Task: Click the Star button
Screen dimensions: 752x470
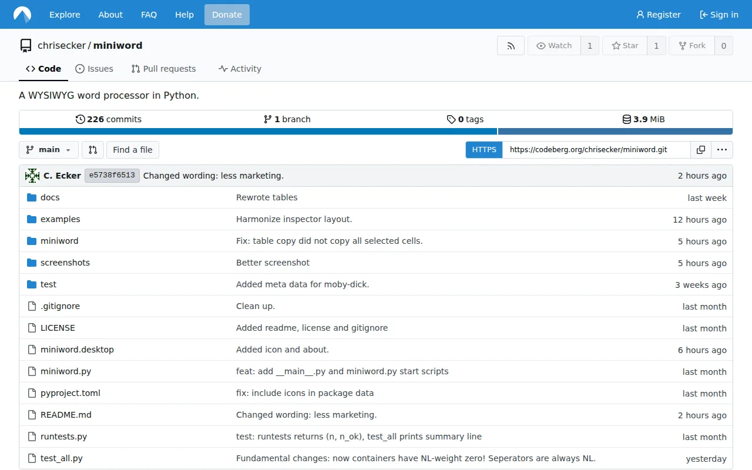Action: pyautogui.click(x=625, y=46)
